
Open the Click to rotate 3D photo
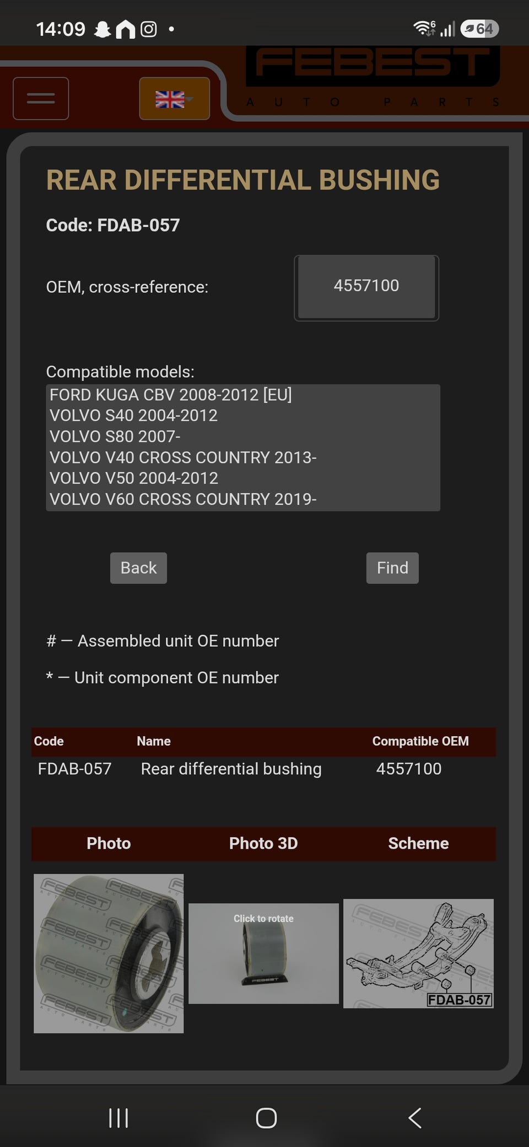pyautogui.click(x=263, y=953)
